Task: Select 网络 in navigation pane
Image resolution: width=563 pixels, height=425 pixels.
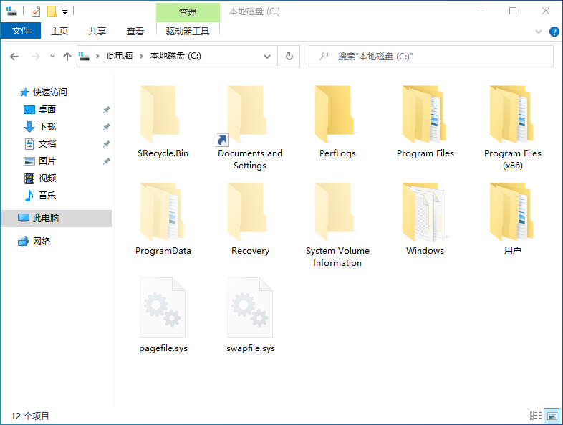Action: pyautogui.click(x=42, y=242)
